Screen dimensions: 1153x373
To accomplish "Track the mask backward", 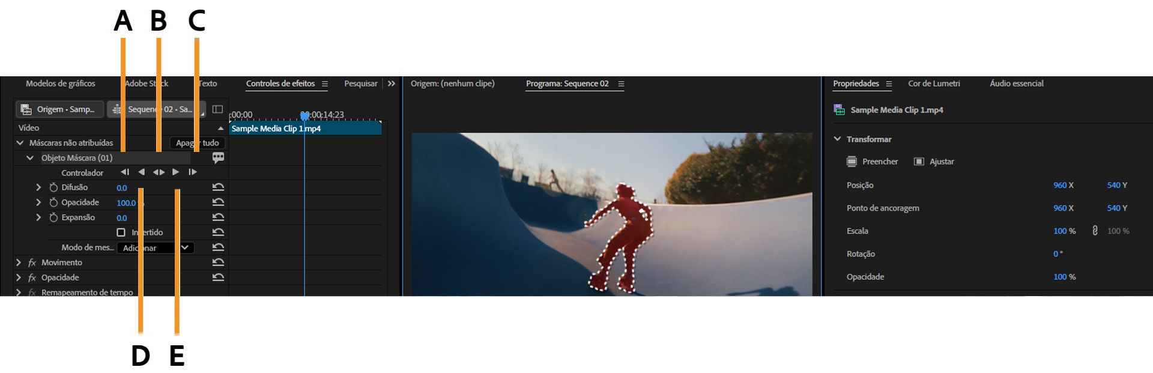I will click(141, 172).
